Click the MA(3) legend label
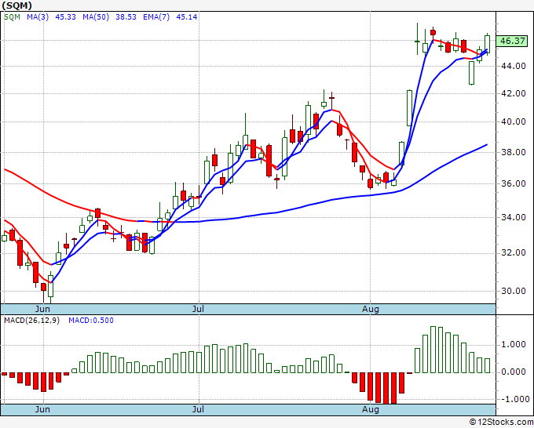The width and height of the screenshot is (534, 428). click(x=38, y=17)
